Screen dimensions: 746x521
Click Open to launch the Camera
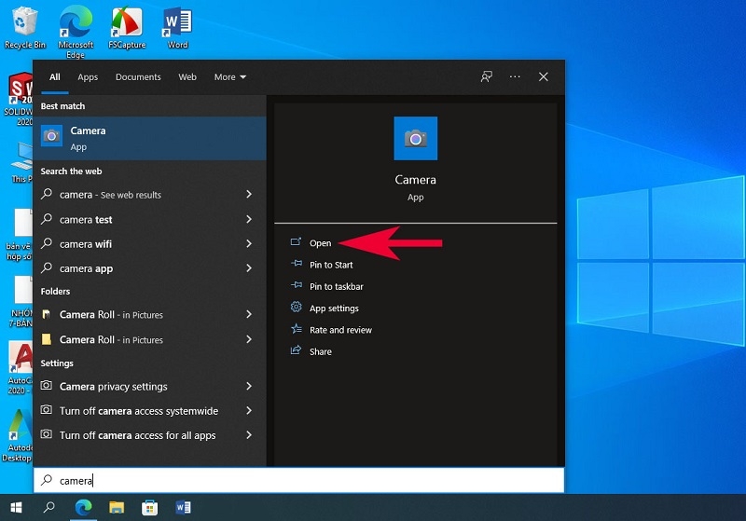coord(320,243)
